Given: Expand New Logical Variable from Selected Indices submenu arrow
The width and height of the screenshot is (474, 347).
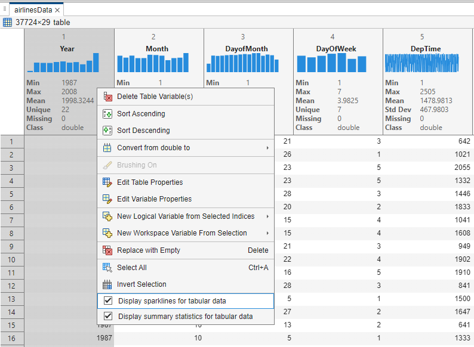Looking at the screenshot, I should pos(267,216).
